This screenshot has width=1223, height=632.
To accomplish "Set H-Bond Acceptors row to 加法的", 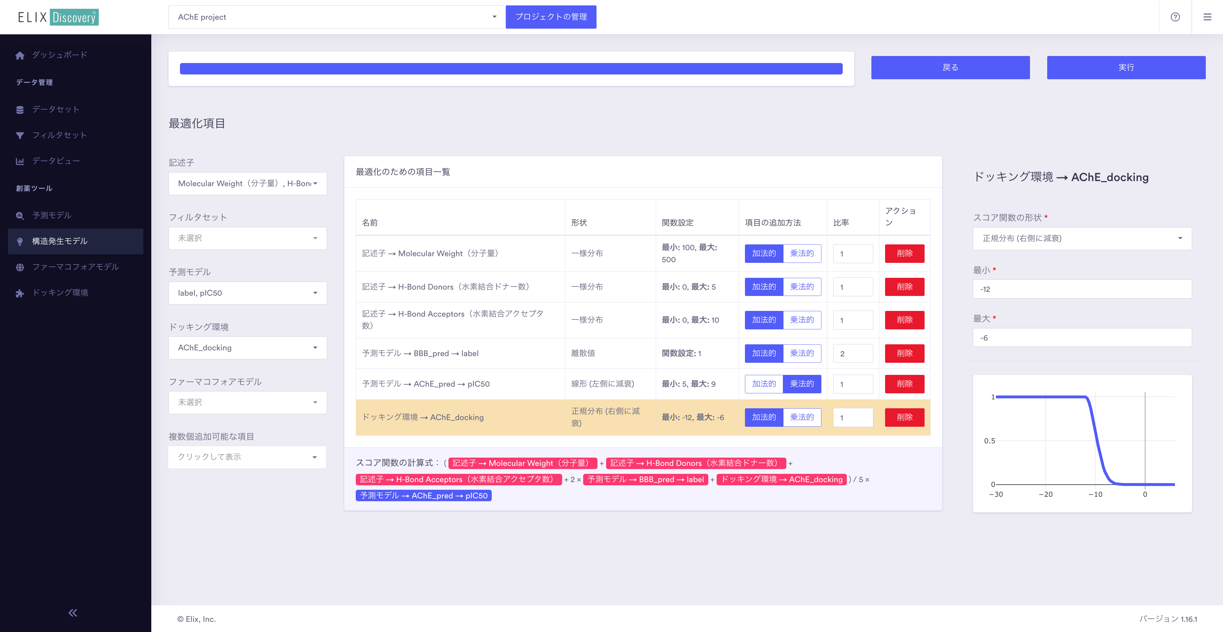I will point(763,320).
